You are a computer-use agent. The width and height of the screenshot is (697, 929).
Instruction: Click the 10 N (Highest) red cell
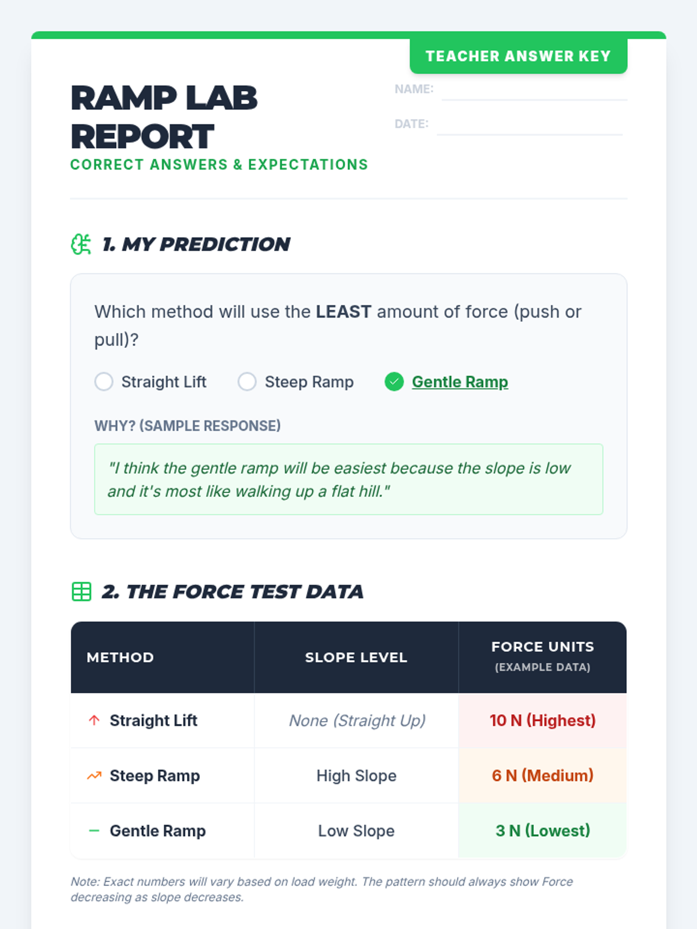[542, 721]
